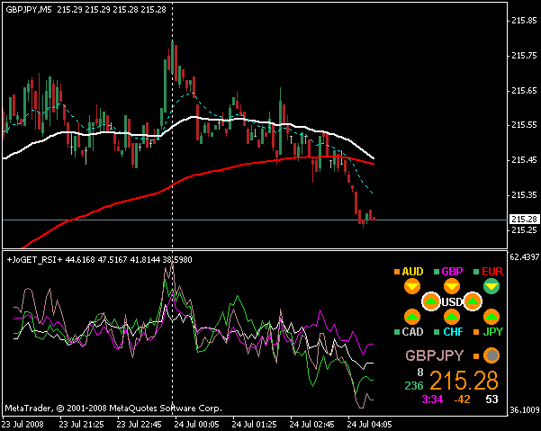Click the green 236 value

pyautogui.click(x=414, y=385)
